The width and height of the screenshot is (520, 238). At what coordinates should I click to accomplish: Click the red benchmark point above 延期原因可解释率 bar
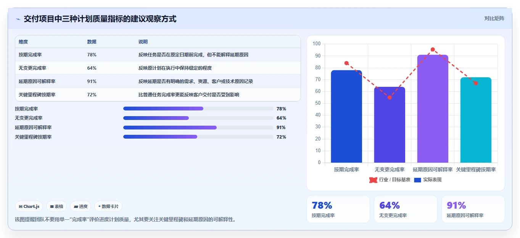[x=433, y=50]
